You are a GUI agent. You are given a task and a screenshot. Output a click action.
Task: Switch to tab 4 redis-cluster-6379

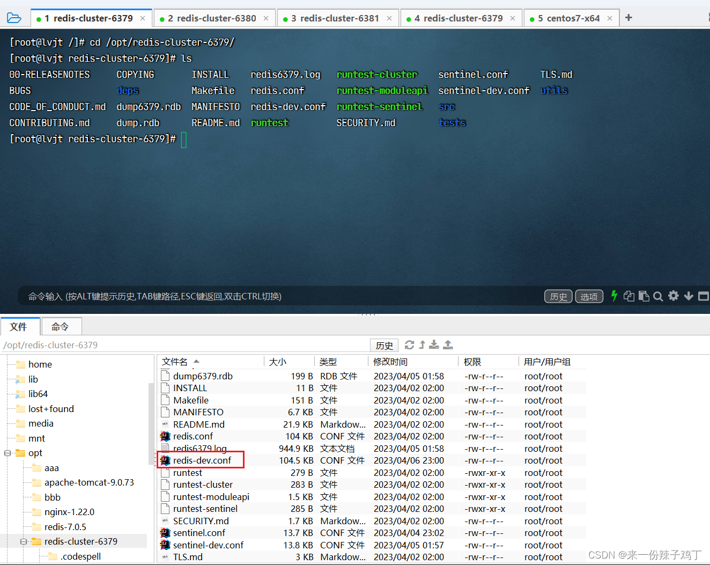461,18
